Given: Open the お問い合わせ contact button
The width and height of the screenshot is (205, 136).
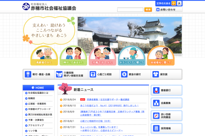Looking at the screenshot, I should (x=169, y=10).
